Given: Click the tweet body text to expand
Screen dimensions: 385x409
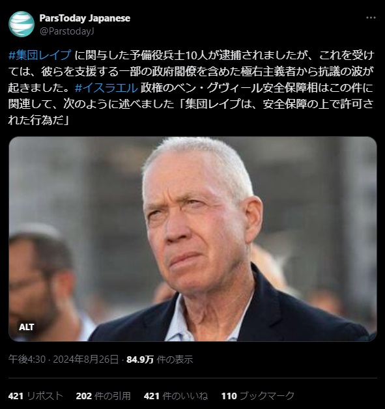Looking at the screenshot, I should (191, 88).
